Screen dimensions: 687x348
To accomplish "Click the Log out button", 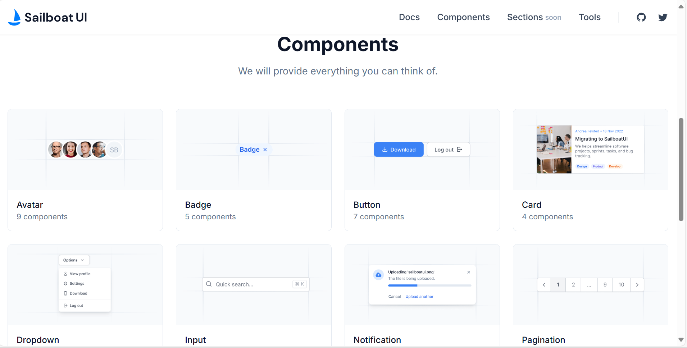I will (448, 150).
